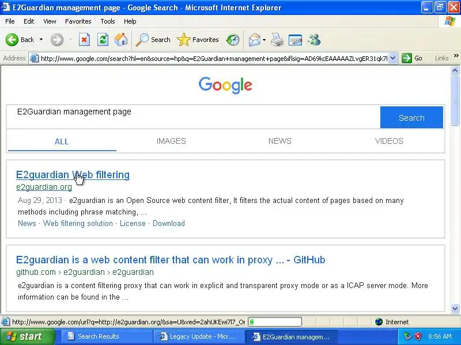Open the Edit page toolbar icon
Screen dimensions: 461x345
296,40
